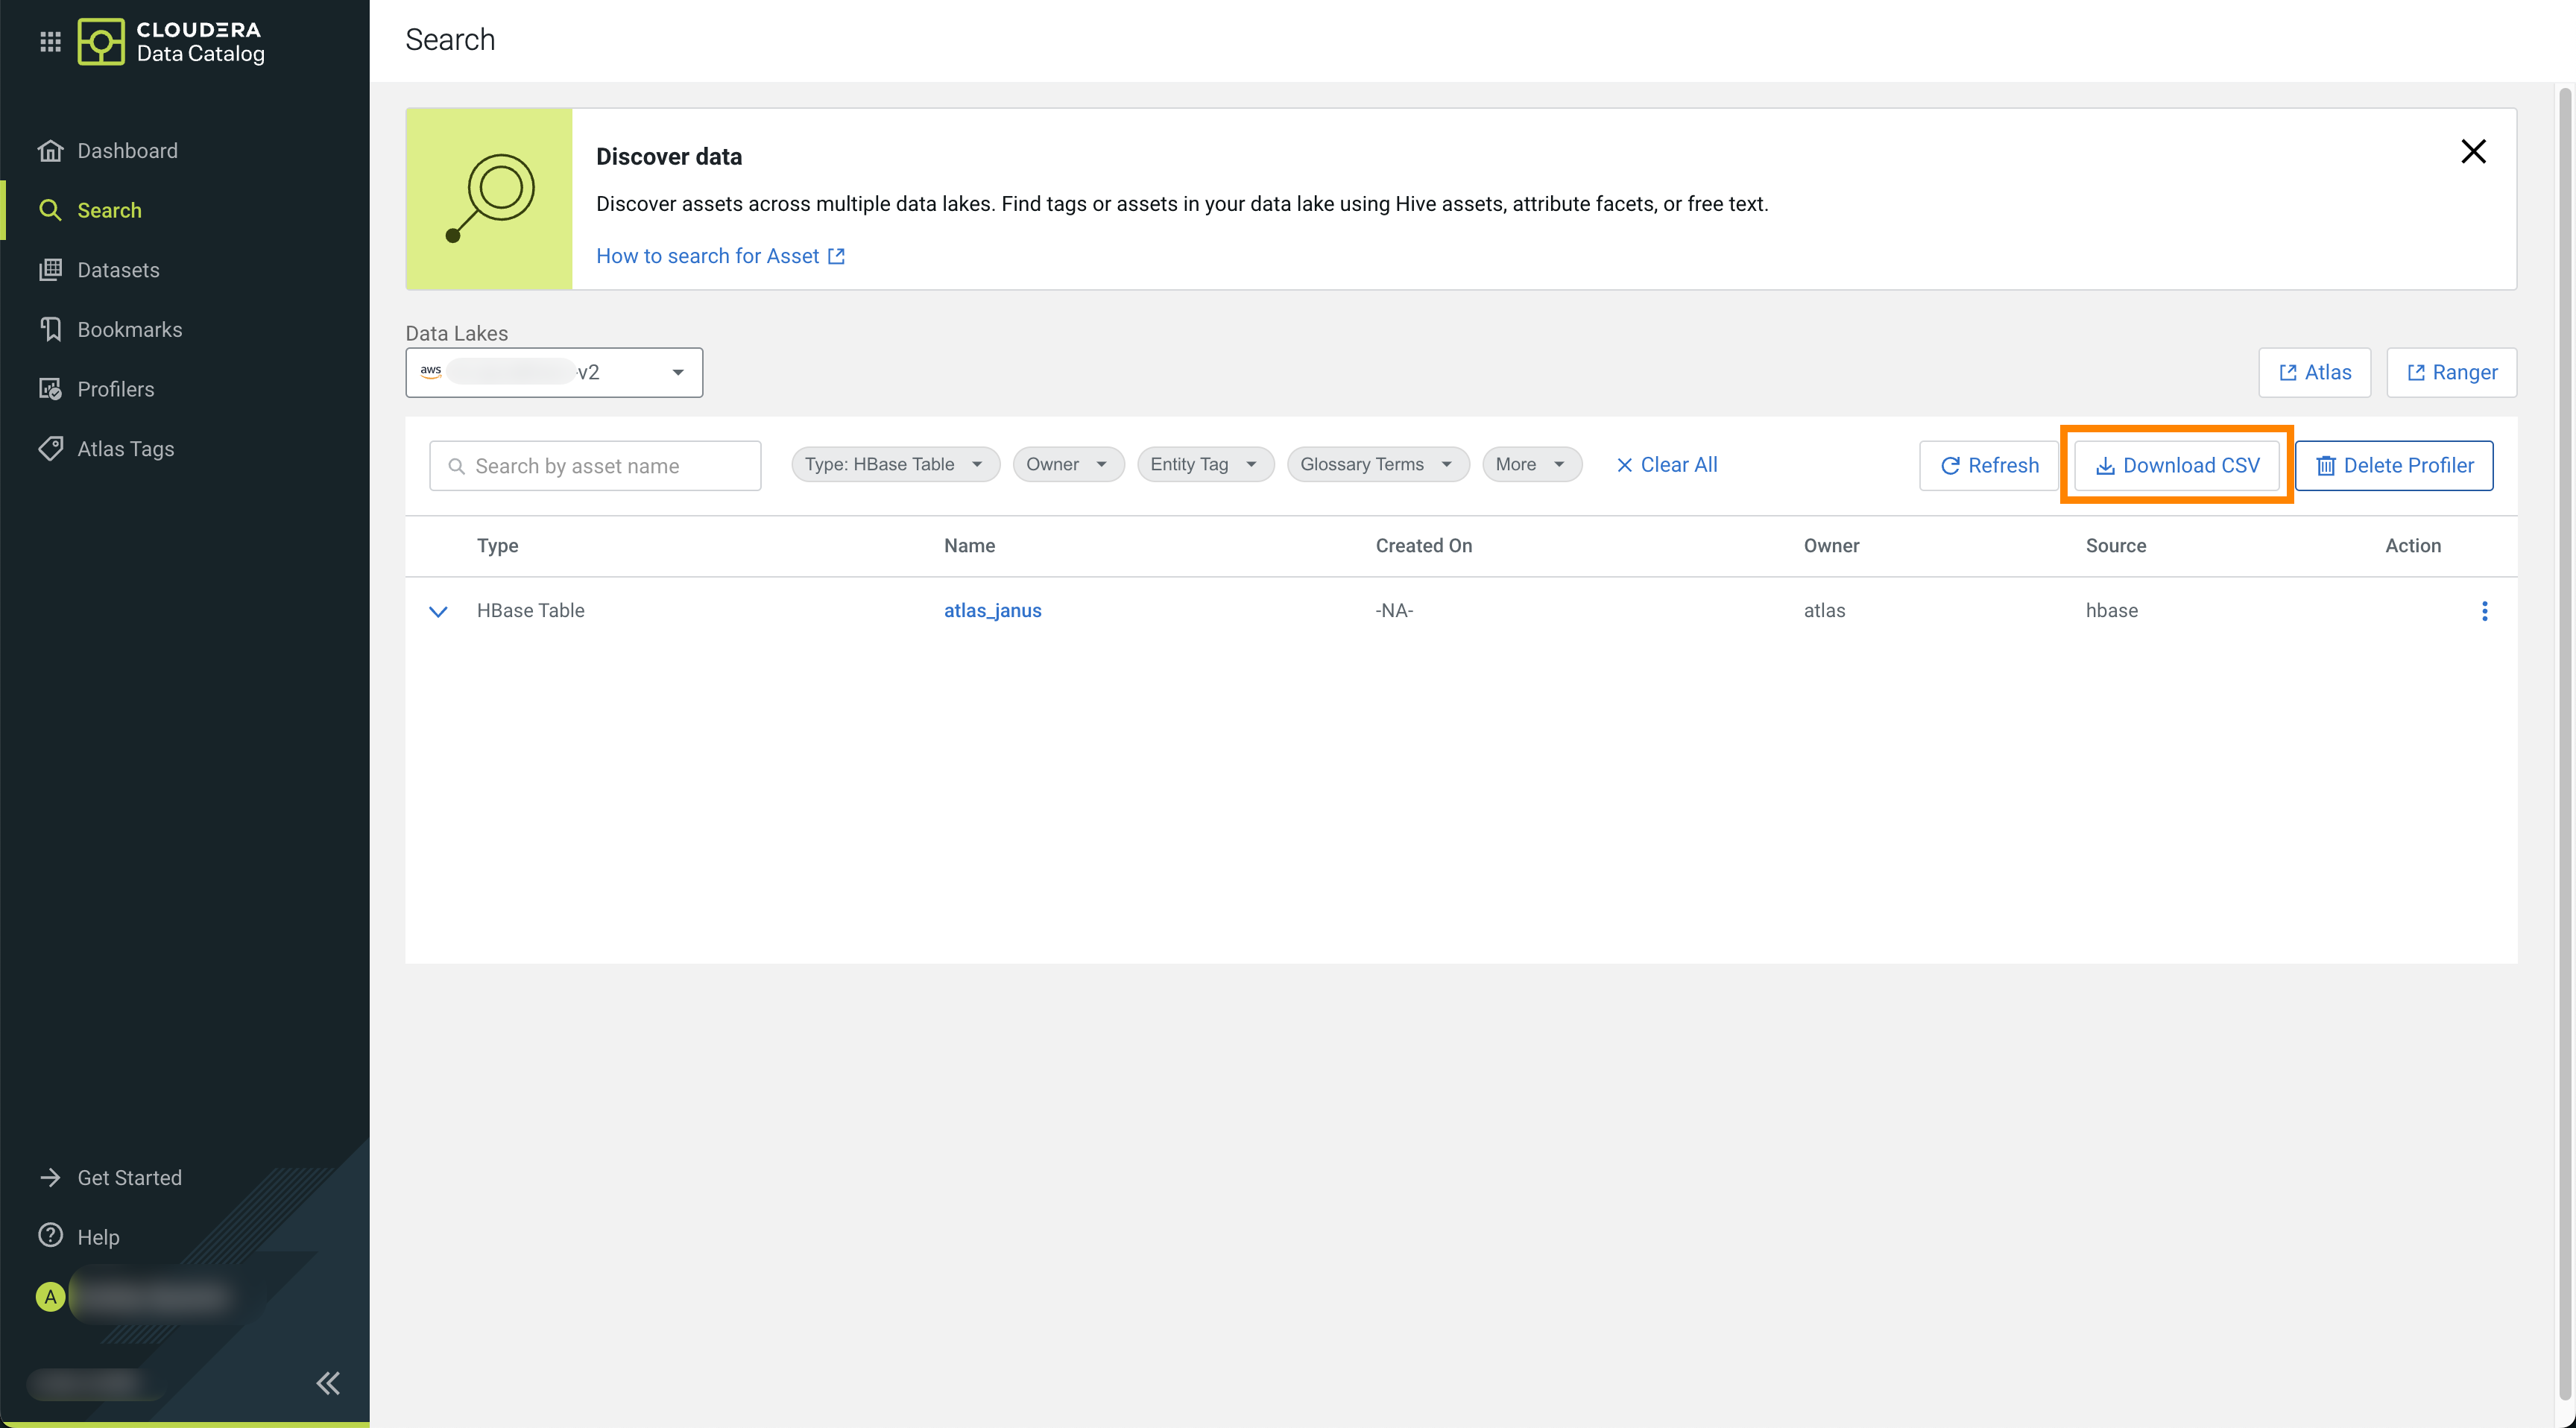The image size is (2576, 1428).
Task: Dismiss the Discover data banner
Action: (x=2473, y=152)
